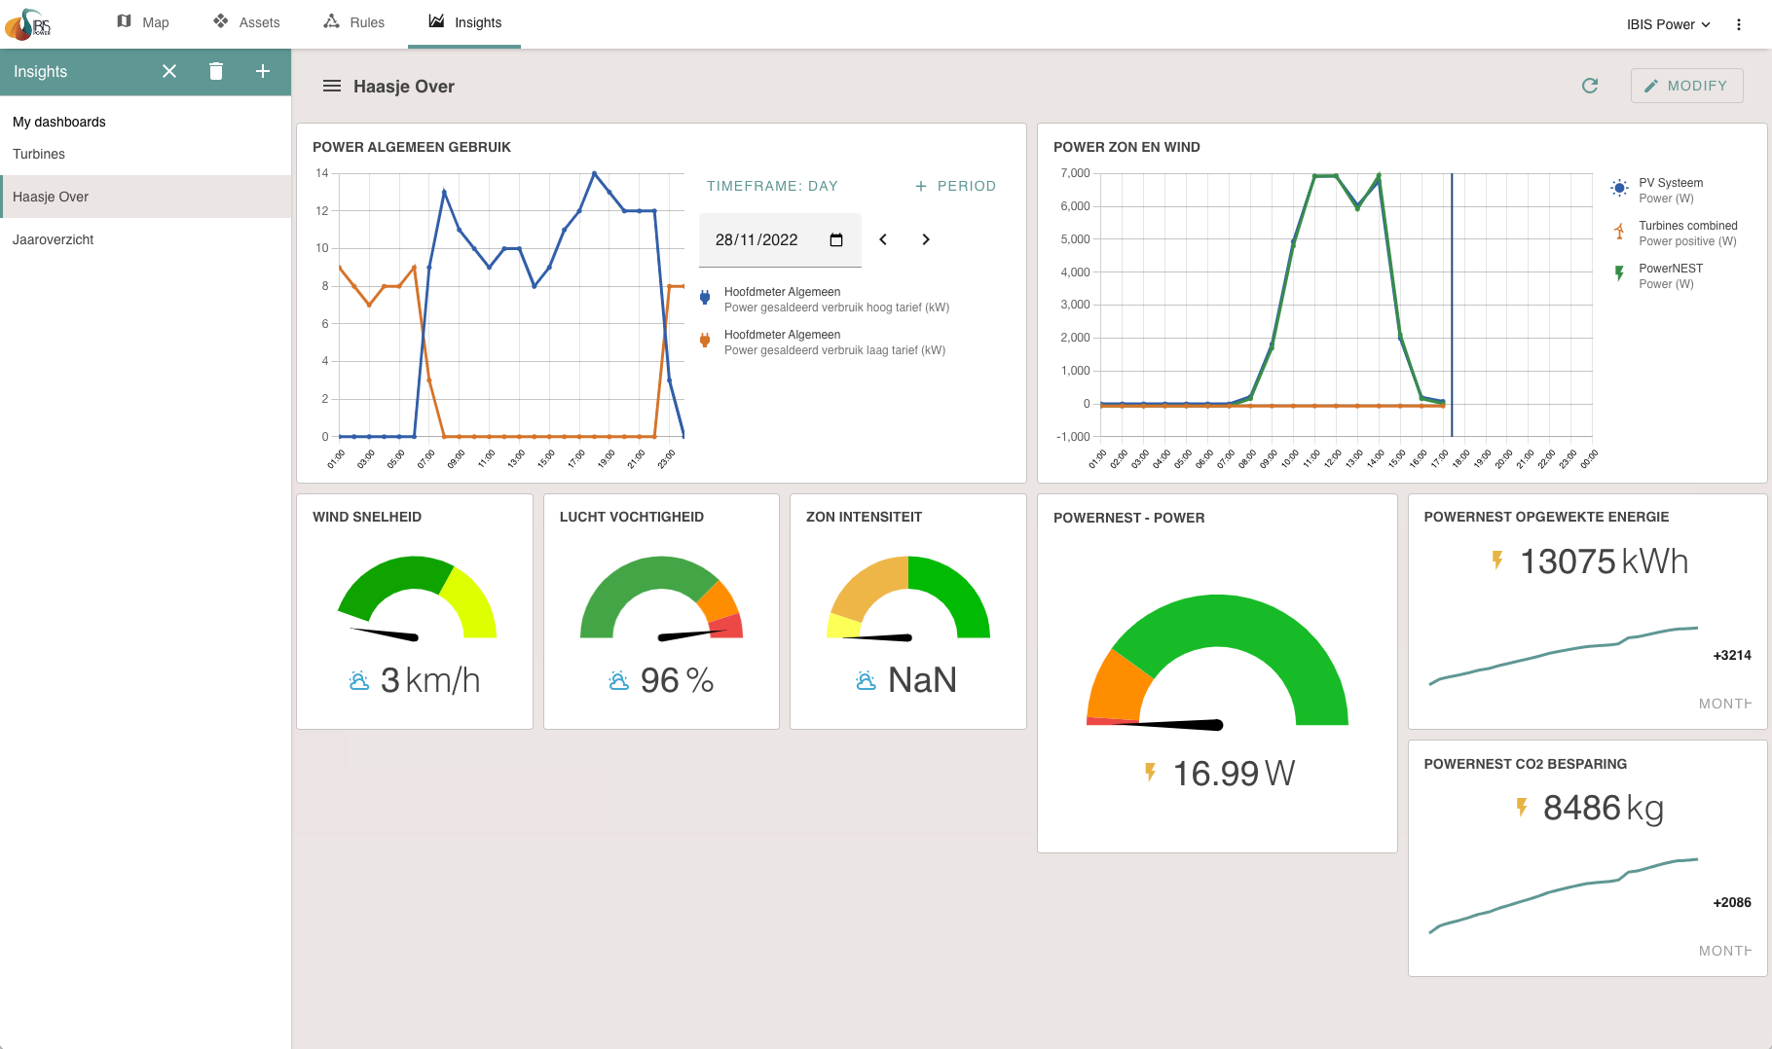Click the energy trend sparkline chart
Image resolution: width=1772 pixels, height=1049 pixels.
click(1563, 655)
